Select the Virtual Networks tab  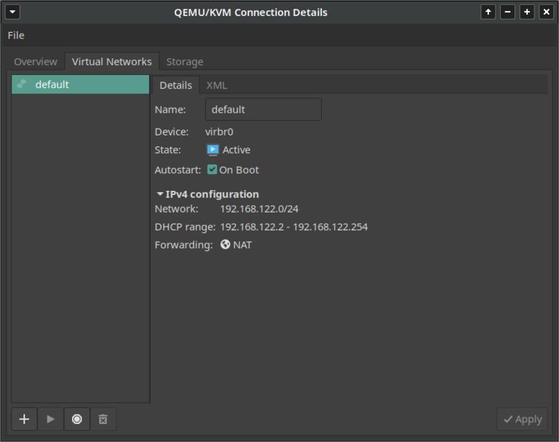(x=111, y=62)
